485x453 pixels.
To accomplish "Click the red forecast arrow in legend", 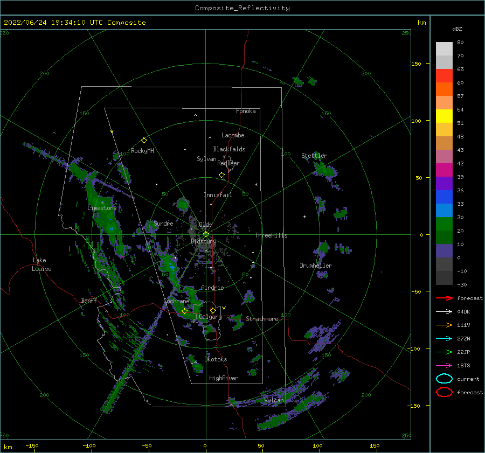I will (444, 298).
